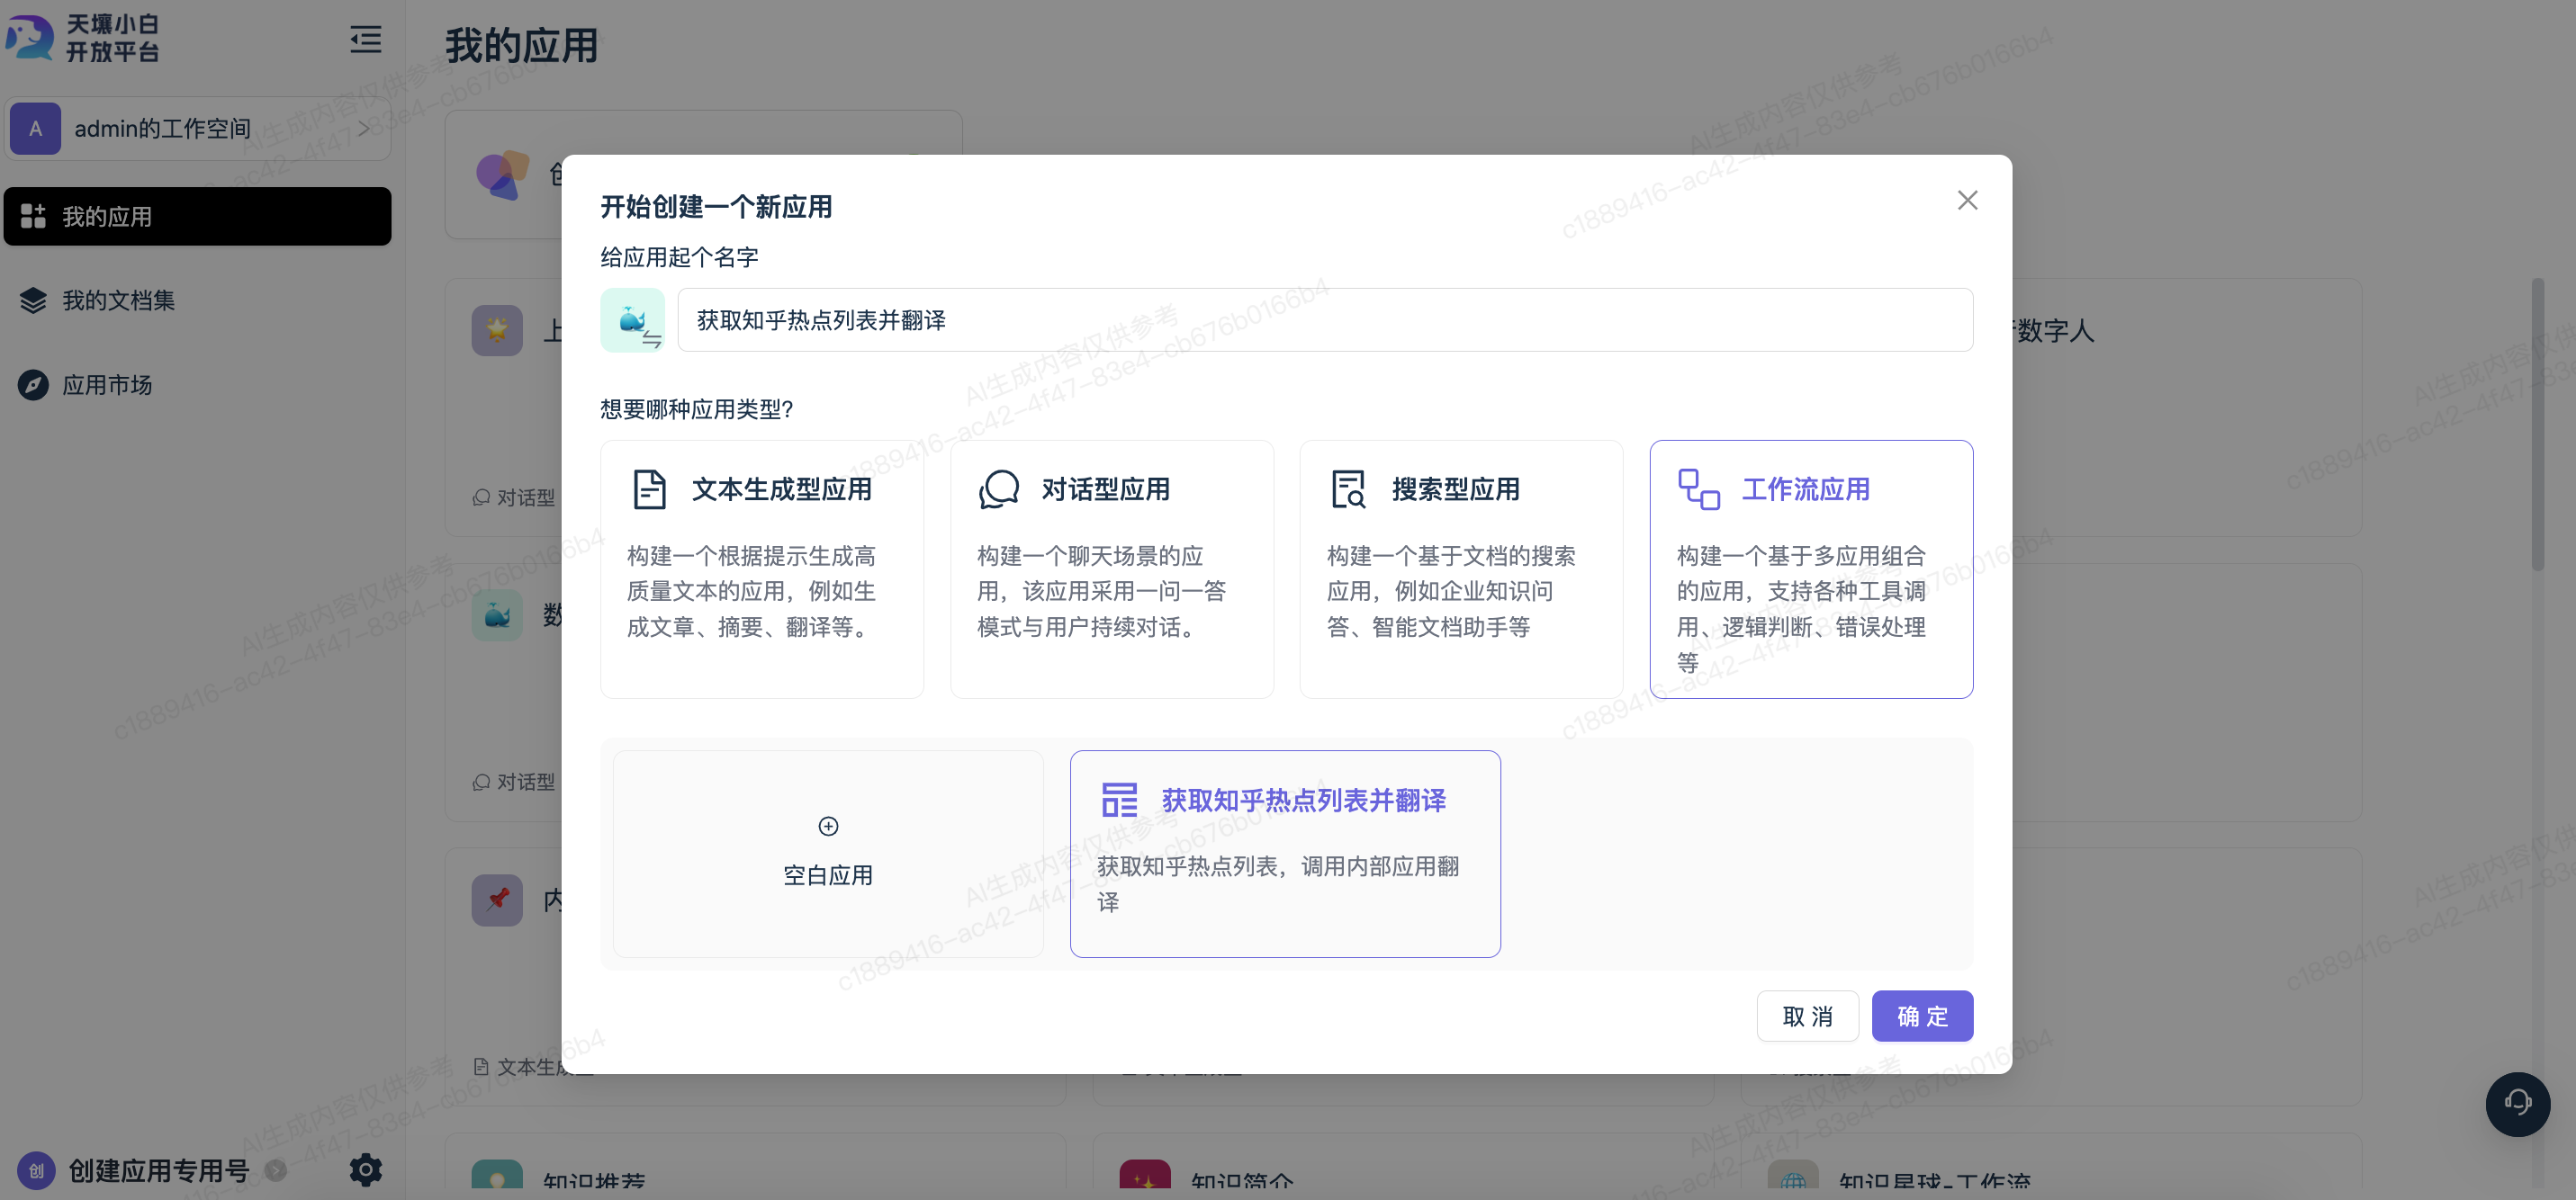Click the 应用市场 compass icon
This screenshot has height=1200, width=2576.
coord(33,385)
